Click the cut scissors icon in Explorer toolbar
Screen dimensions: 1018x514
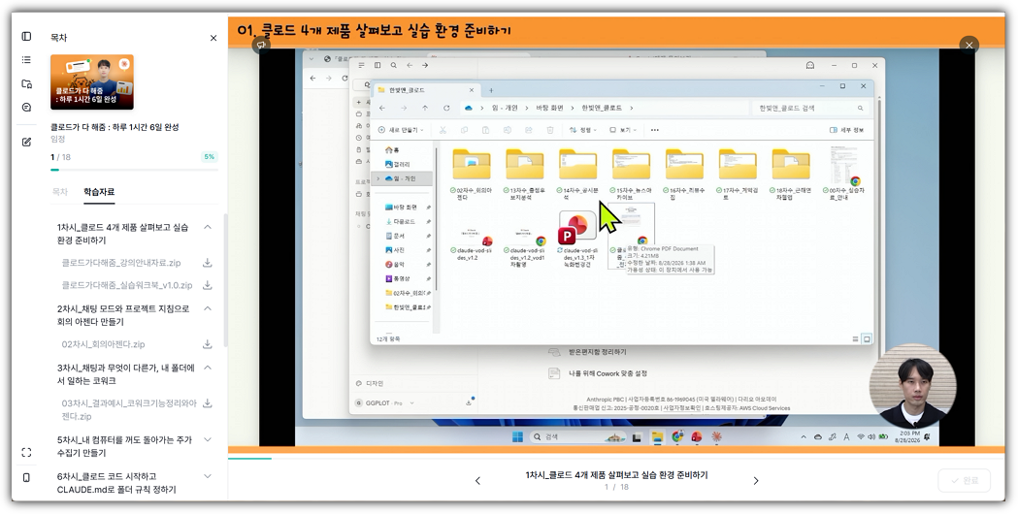443,130
